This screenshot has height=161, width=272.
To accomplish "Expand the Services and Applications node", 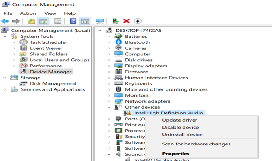I will [x=5, y=89].
